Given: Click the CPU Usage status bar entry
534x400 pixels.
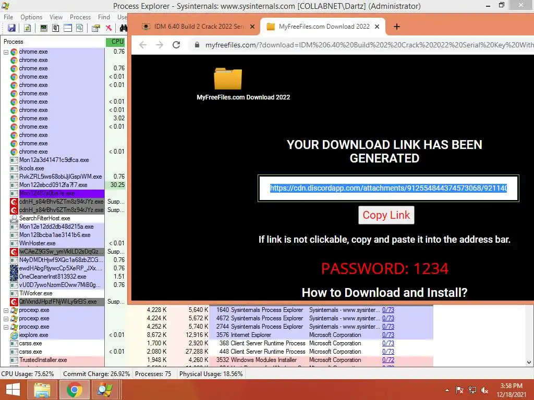Looking at the screenshot, I should point(28,374).
